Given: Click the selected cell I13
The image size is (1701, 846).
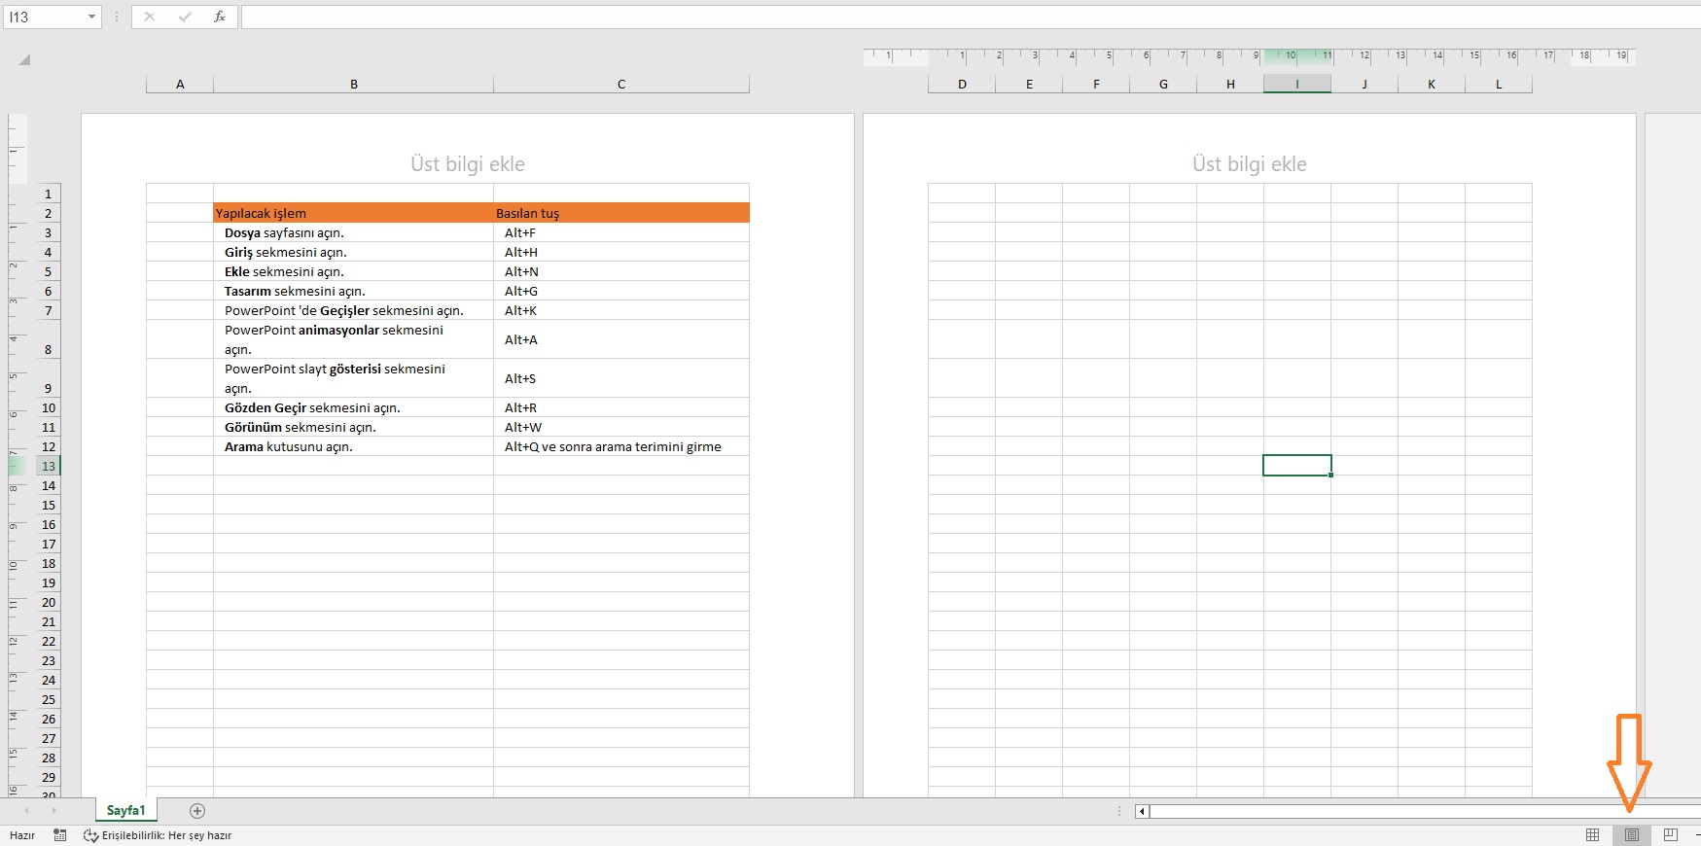Looking at the screenshot, I should 1297,466.
